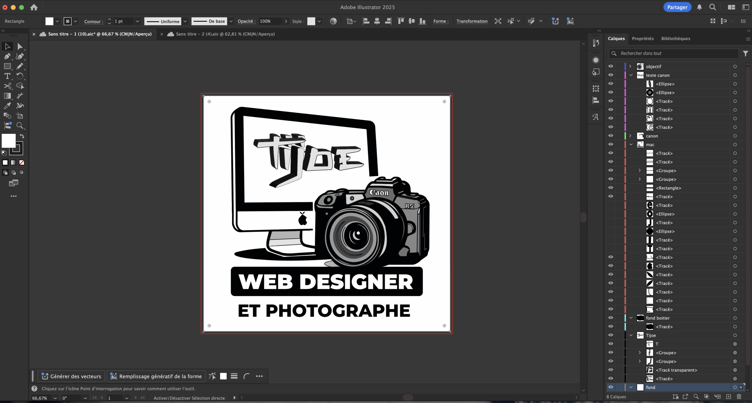Hide the fond boitier layer
Viewport: 752px width, 403px height.
coord(611,318)
